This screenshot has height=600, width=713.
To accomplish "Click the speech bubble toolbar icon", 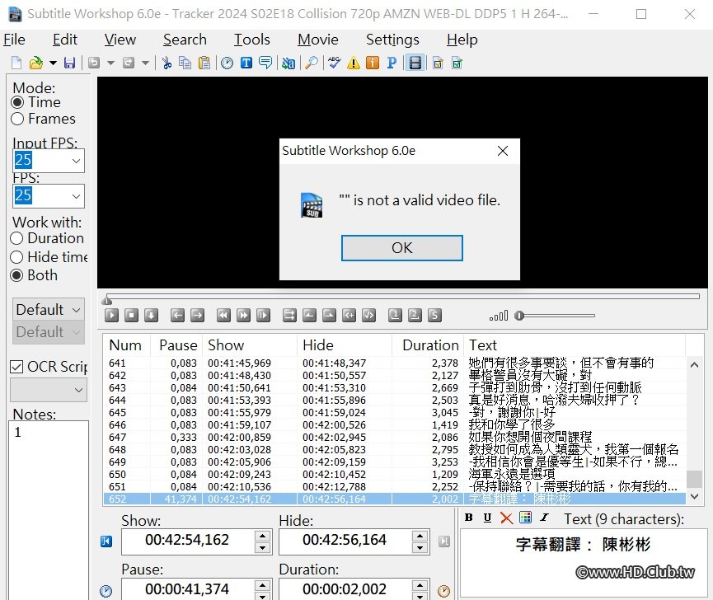I will (265, 63).
